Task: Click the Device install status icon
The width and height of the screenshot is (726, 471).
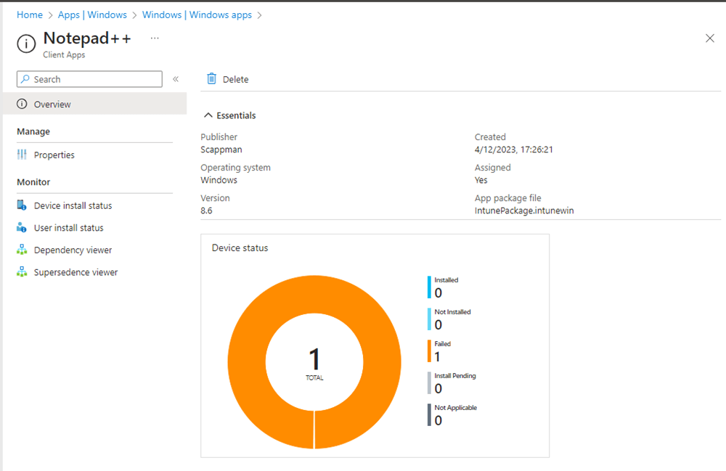Action: click(x=22, y=205)
